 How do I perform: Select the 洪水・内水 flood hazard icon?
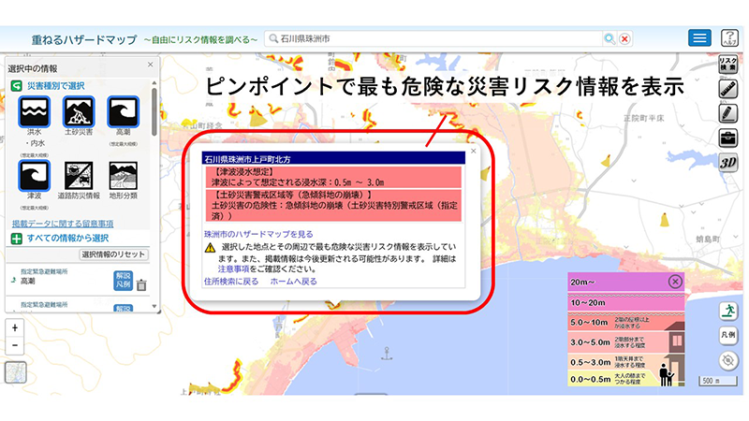click(x=34, y=111)
